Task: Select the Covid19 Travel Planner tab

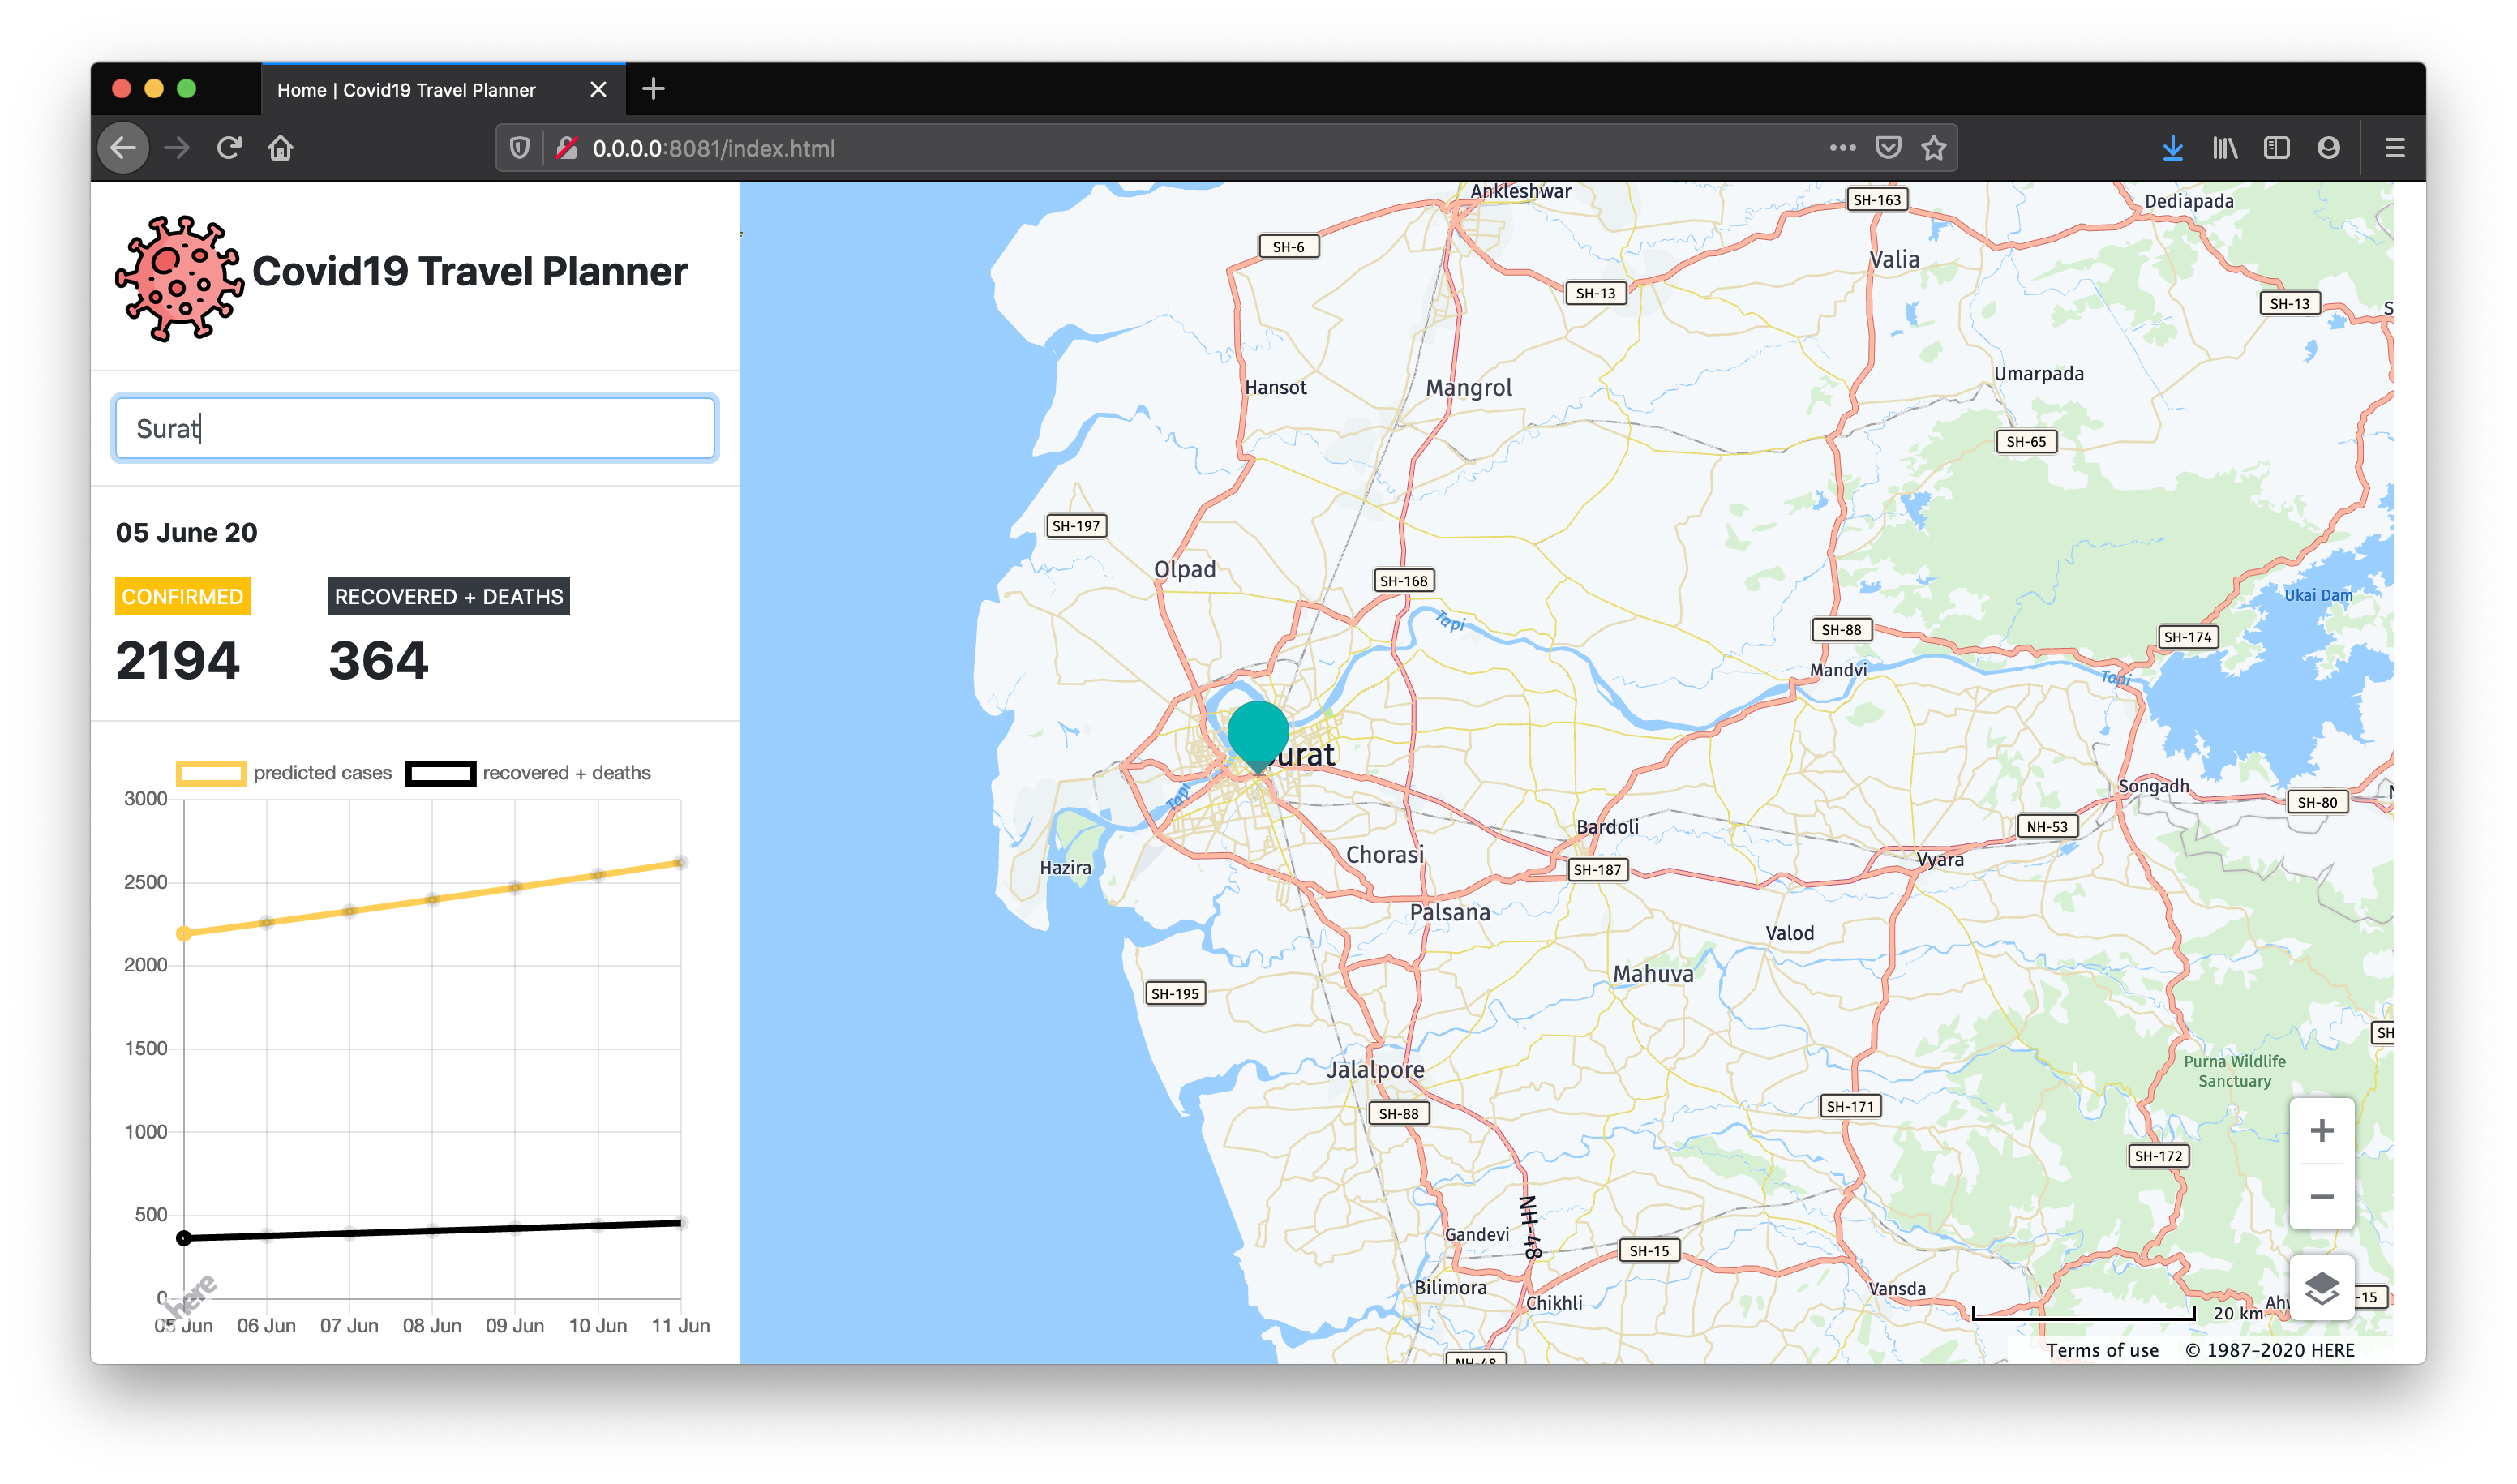Action: (x=406, y=90)
